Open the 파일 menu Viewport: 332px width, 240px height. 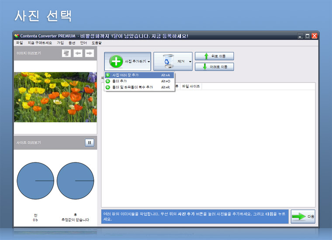click(x=20, y=43)
